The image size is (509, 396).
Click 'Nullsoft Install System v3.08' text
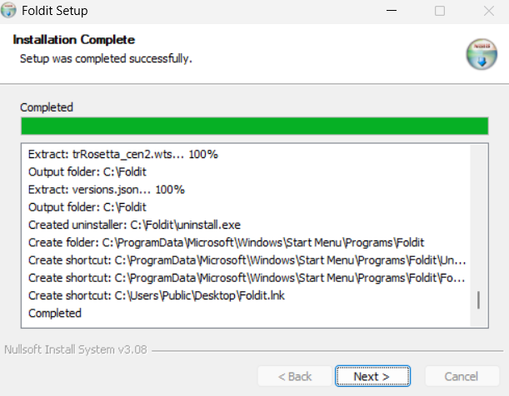click(x=76, y=349)
